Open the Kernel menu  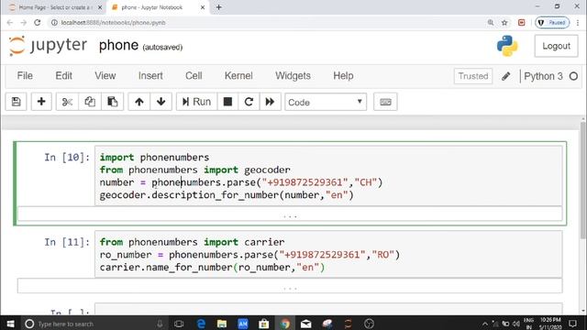[238, 76]
